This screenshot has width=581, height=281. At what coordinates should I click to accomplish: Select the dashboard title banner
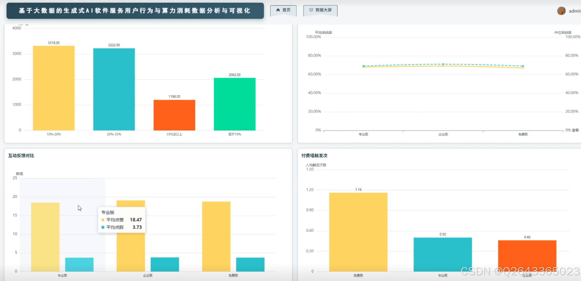(135, 11)
